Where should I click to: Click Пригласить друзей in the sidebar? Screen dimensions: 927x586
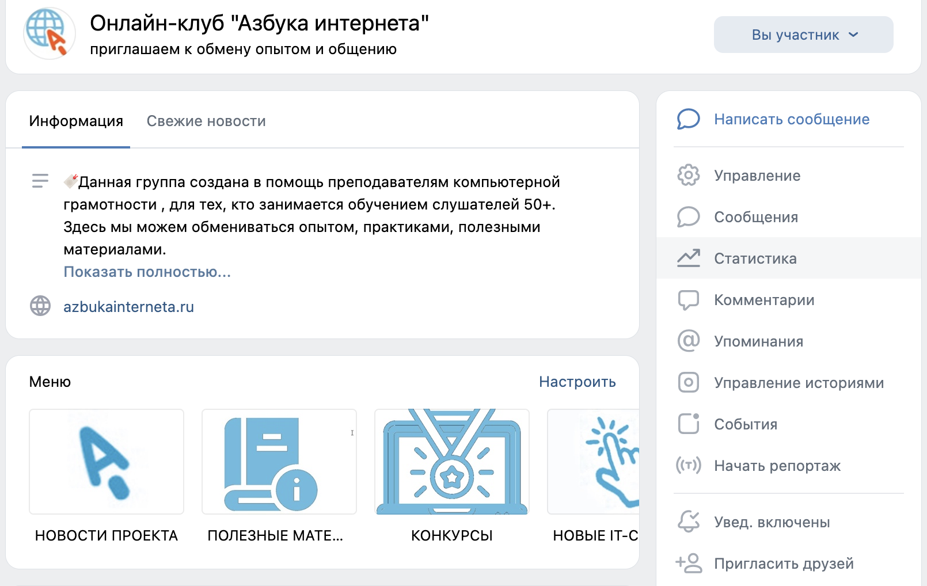[789, 564]
